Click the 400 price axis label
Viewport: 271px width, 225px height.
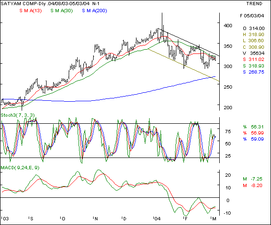click(x=228, y=26)
